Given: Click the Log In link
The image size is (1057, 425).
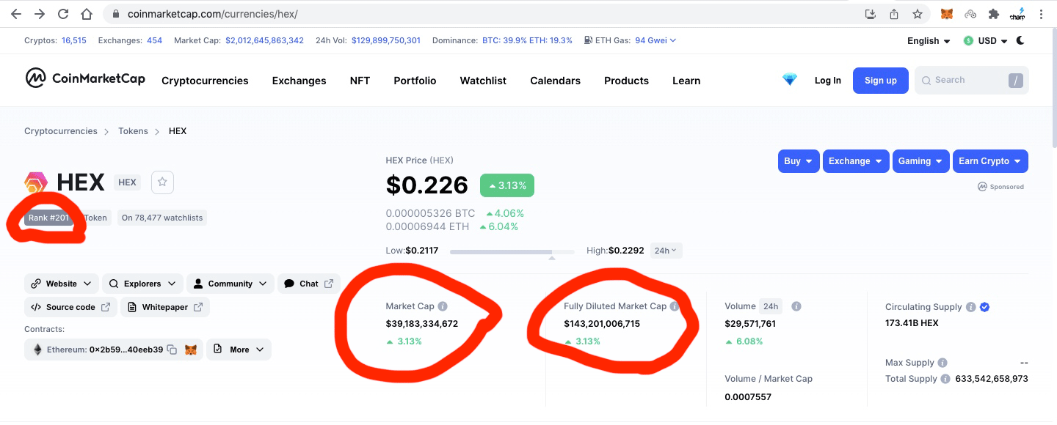Looking at the screenshot, I should pyautogui.click(x=828, y=81).
